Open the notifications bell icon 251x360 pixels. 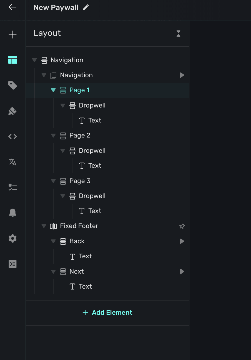pyautogui.click(x=12, y=213)
